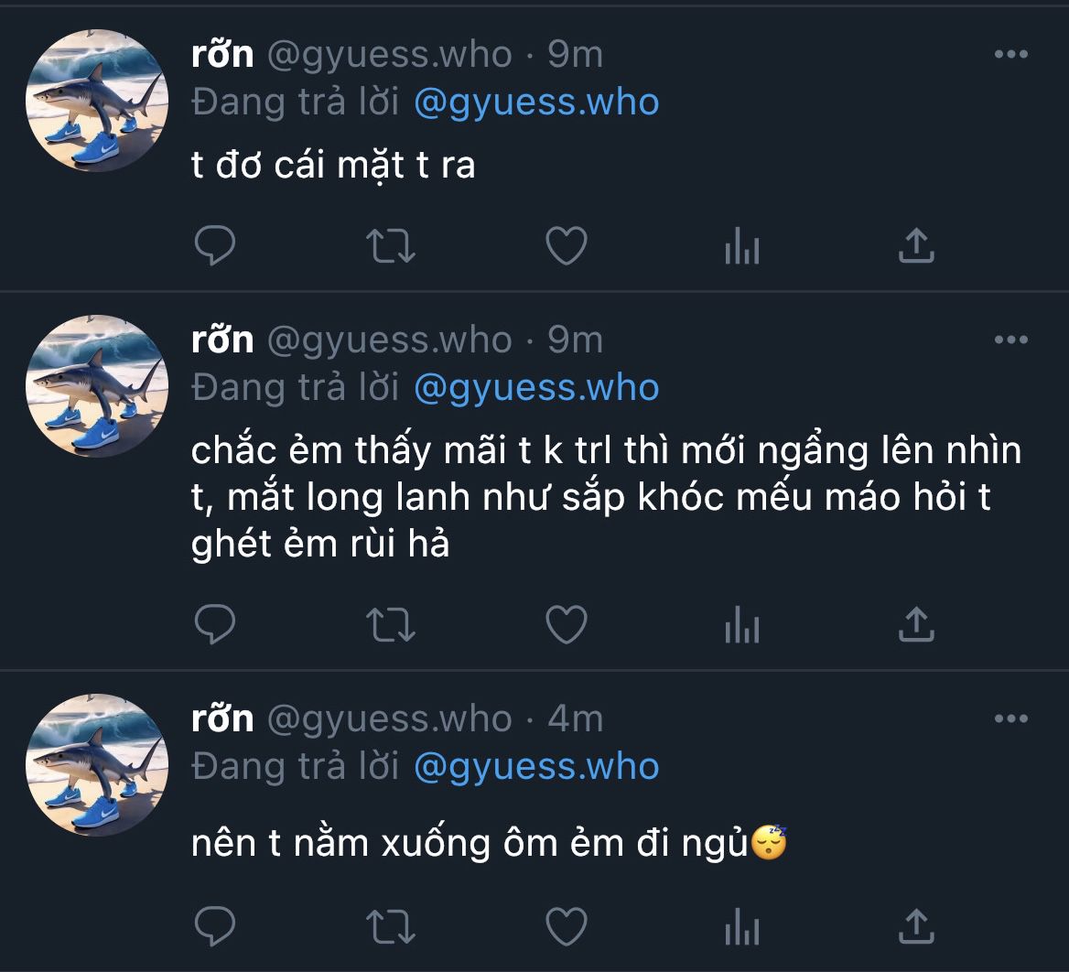Open @gyuess.who mention link in last tweet

click(x=536, y=767)
